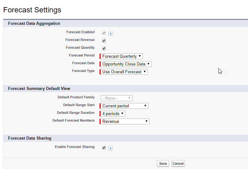Open the Default Forecast Numbers dropdown

[x=125, y=121]
